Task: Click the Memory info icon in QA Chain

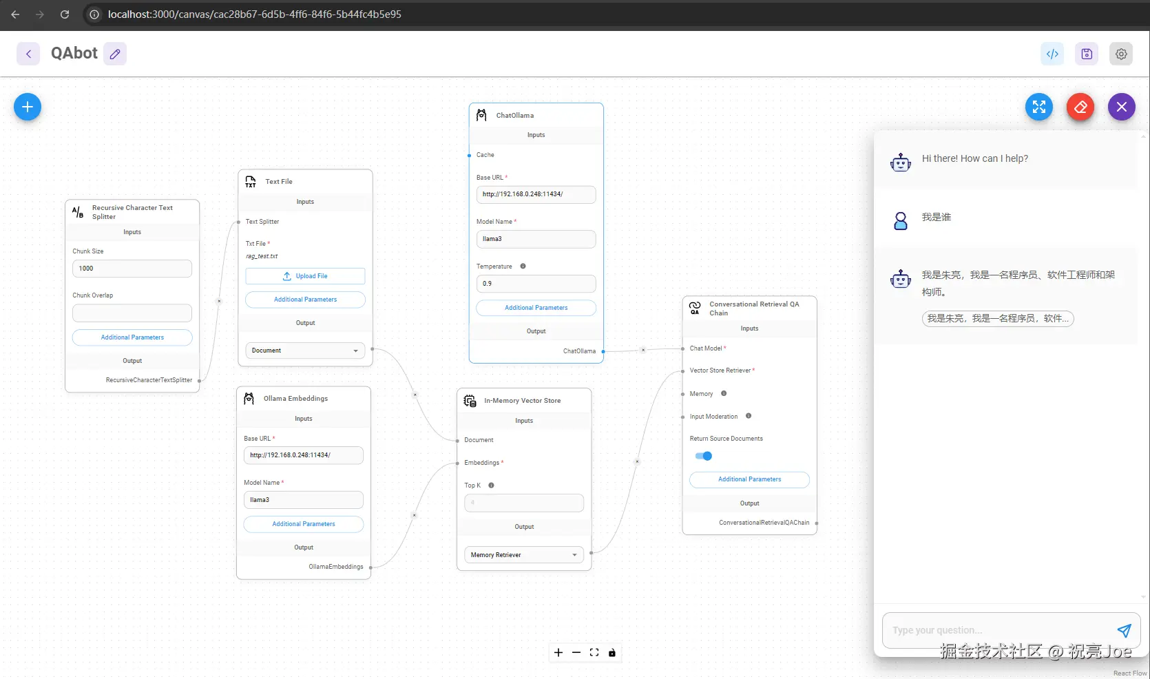Action: tap(724, 394)
